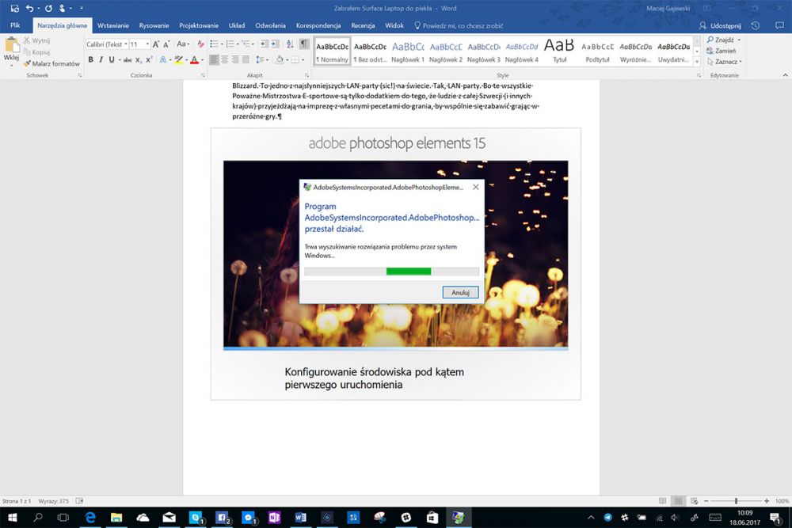Decrease font size with the smaller A icon
This screenshot has width=792, height=528.
click(x=166, y=44)
